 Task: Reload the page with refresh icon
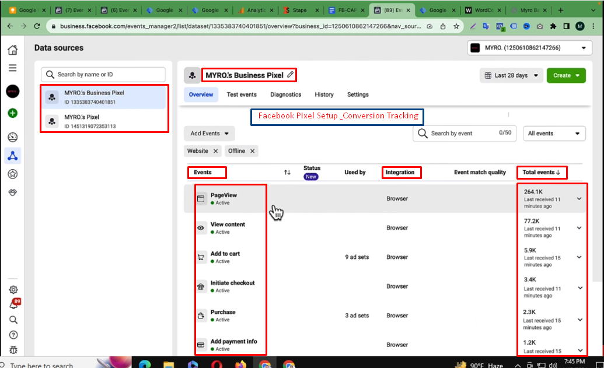click(37, 26)
